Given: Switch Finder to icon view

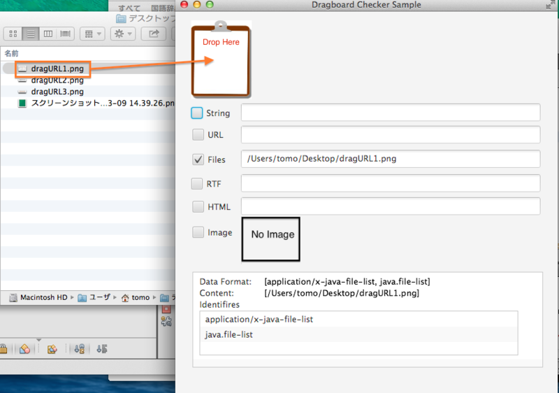Looking at the screenshot, I should click(13, 34).
